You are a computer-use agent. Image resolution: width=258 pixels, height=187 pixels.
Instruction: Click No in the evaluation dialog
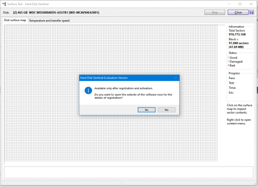[167, 110]
